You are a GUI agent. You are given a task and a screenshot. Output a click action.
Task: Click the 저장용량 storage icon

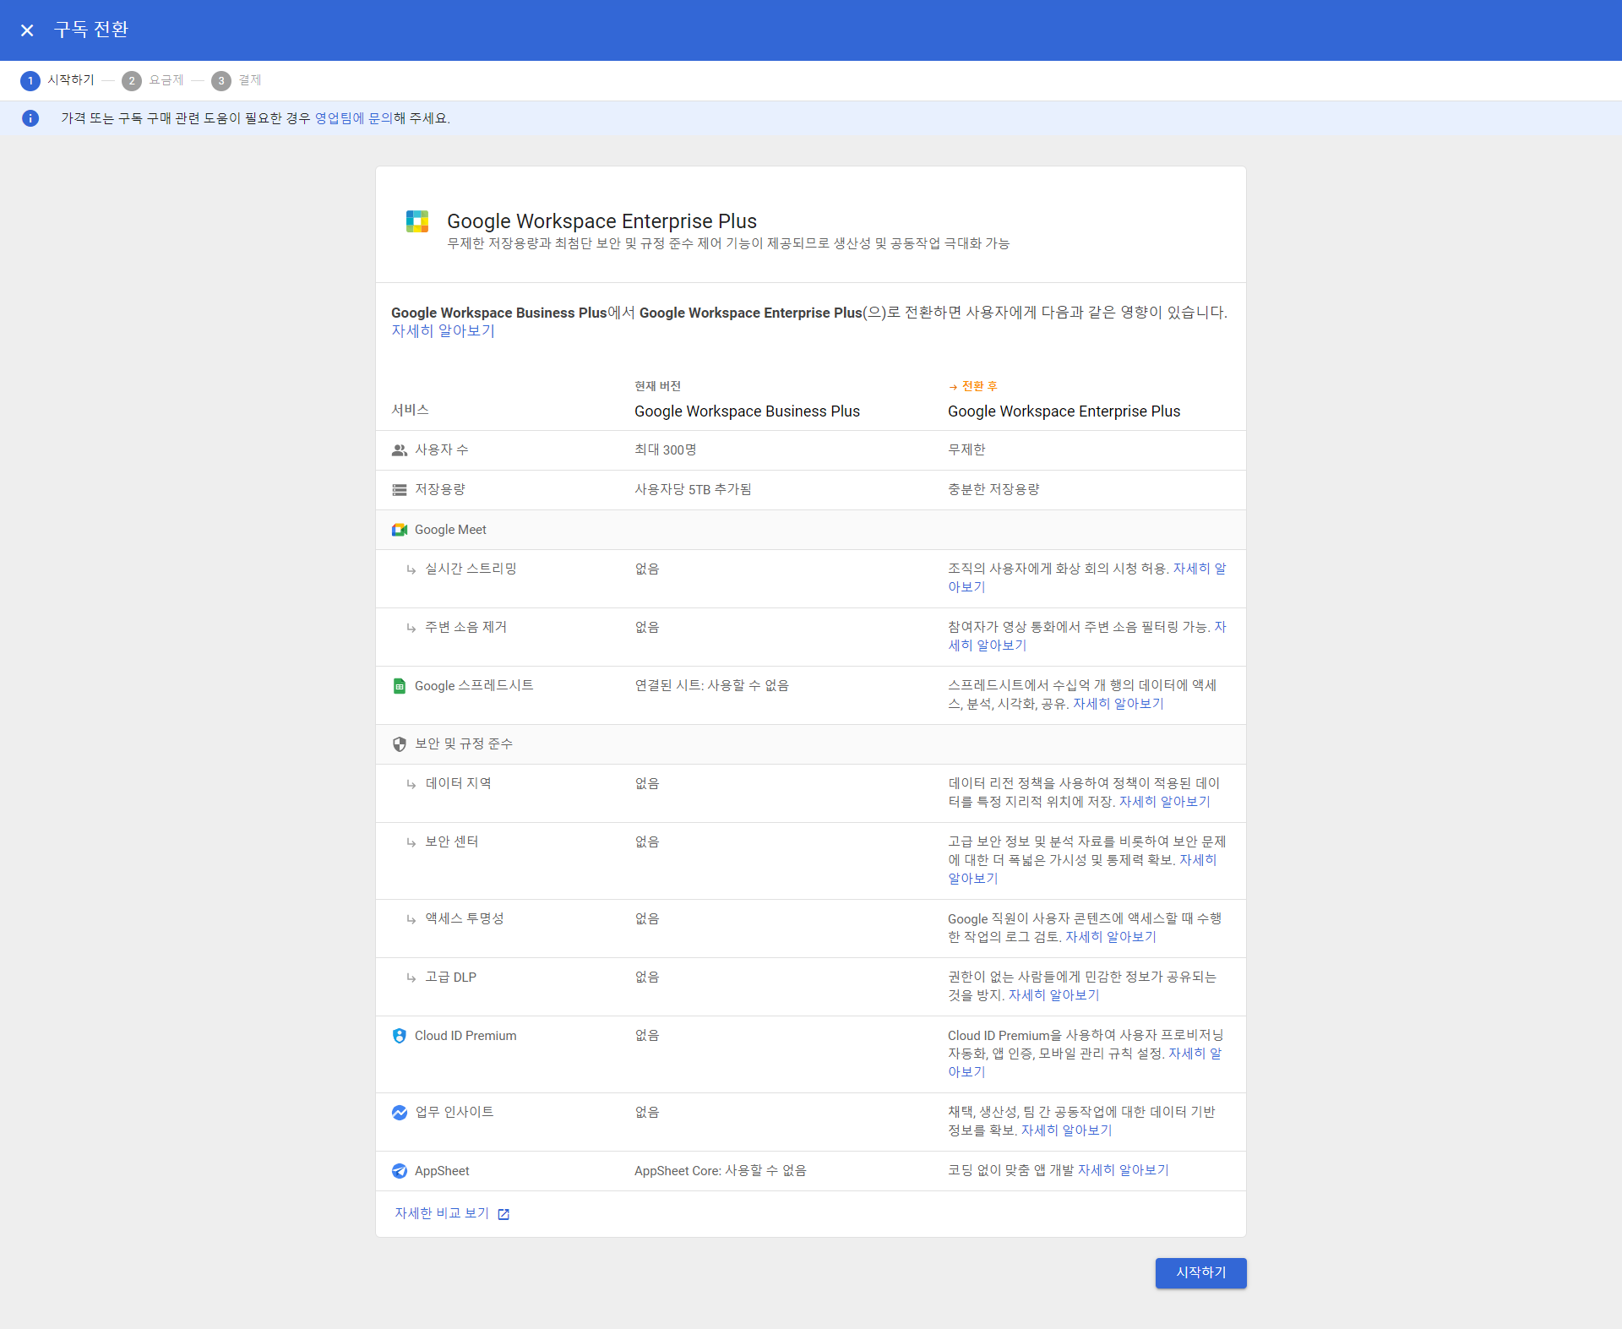click(400, 490)
